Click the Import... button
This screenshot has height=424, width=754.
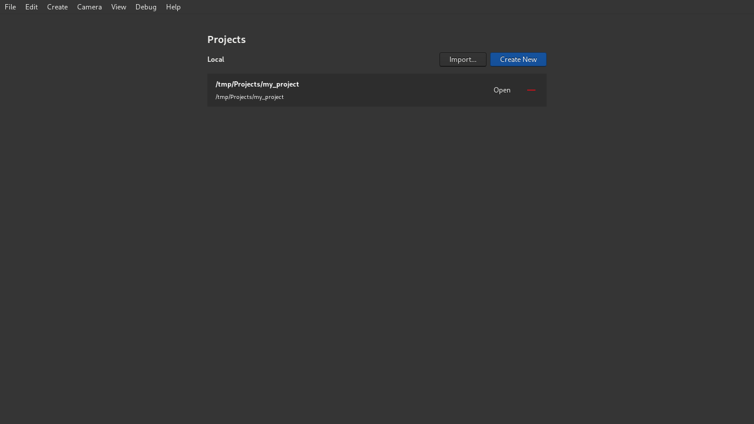click(462, 59)
